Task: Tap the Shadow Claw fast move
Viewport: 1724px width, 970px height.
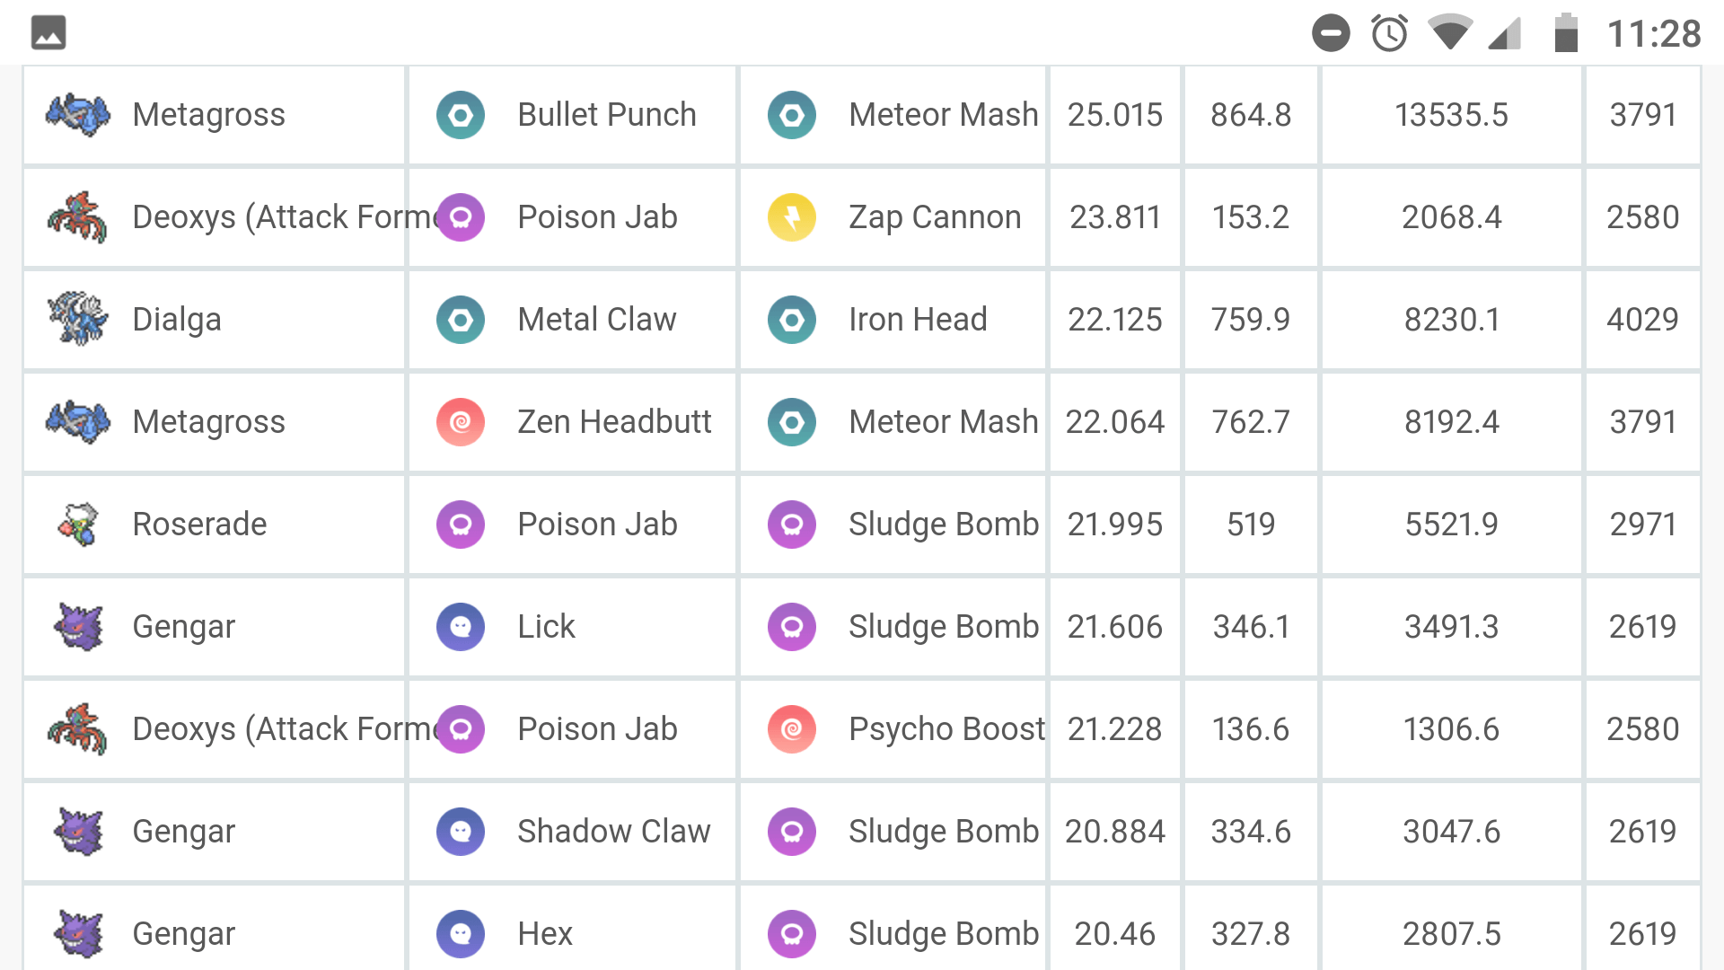Action: tap(613, 832)
